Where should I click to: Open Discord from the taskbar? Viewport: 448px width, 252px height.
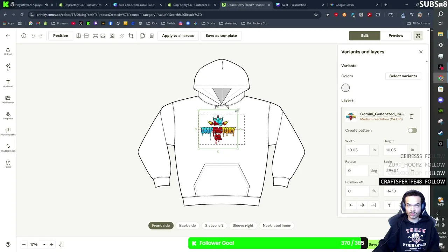pyautogui.click(x=441, y=100)
